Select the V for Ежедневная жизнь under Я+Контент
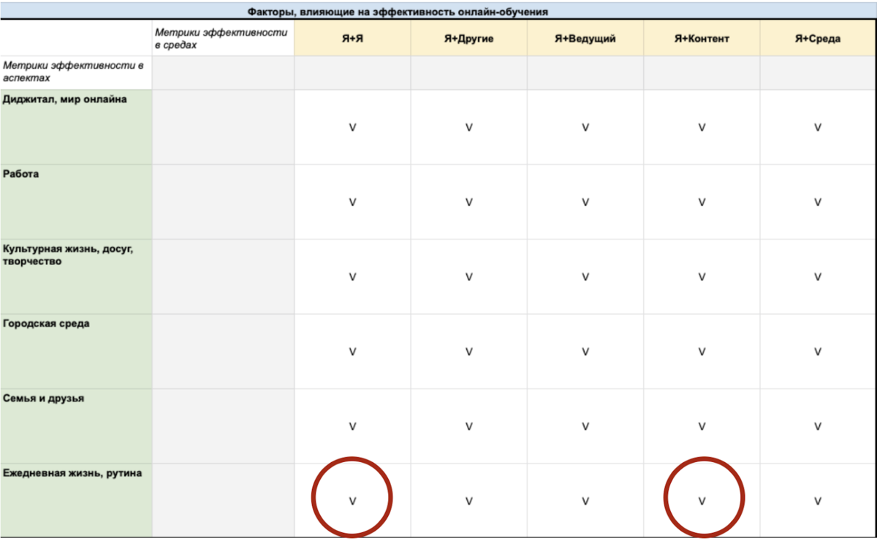The width and height of the screenshot is (877, 541). pos(702,501)
